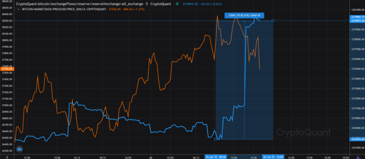This screenshot has width=365, height=159.
Task: Click the orange 37558.69 price label on left axis
Action: [x=7, y=69]
